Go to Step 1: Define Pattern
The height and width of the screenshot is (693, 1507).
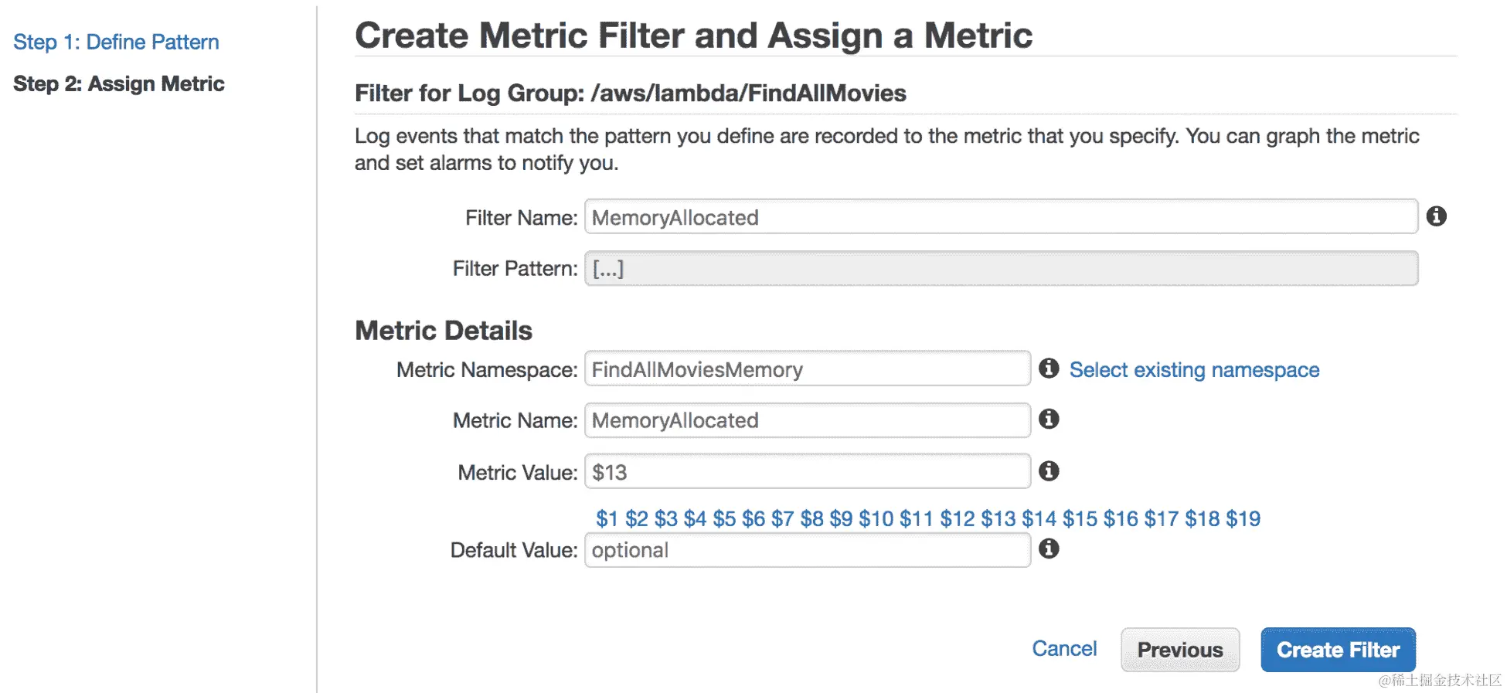tap(116, 42)
